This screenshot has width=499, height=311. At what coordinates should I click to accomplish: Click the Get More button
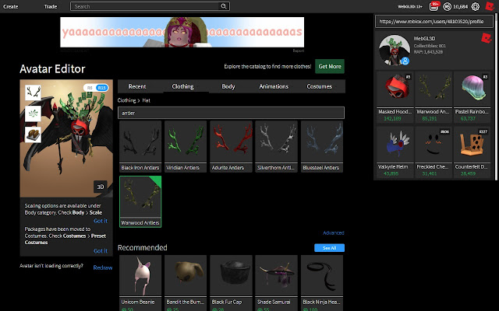(330, 66)
